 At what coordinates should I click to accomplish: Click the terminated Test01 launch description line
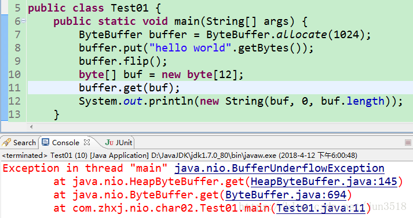pos(180,156)
